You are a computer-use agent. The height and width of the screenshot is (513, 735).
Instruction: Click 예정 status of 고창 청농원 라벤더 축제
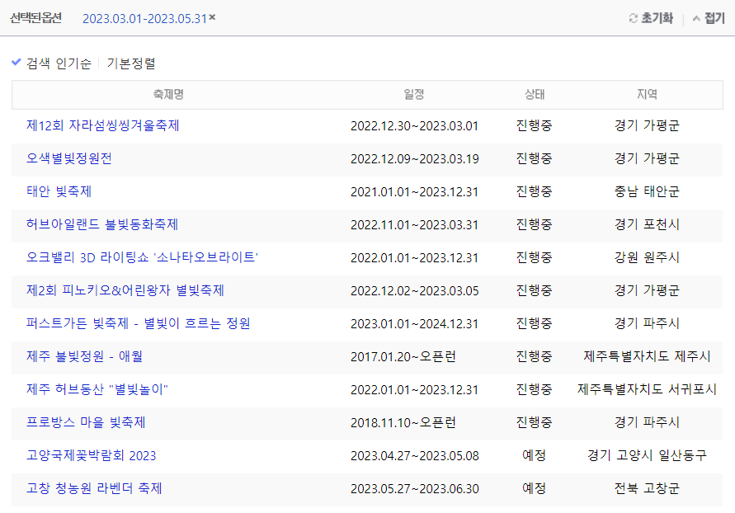[535, 488]
